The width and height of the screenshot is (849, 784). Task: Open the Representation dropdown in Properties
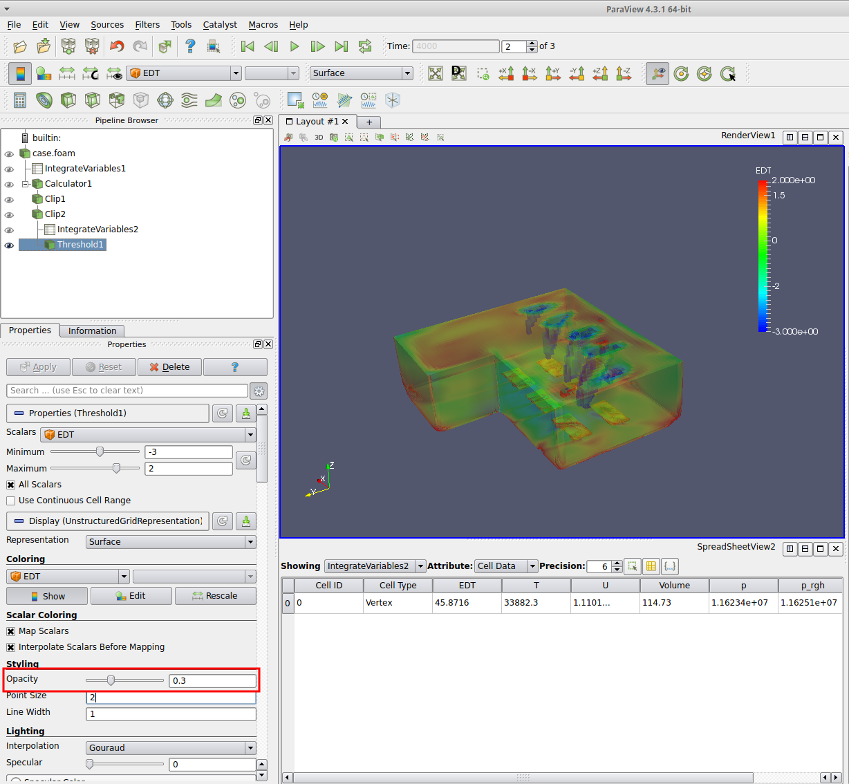(x=171, y=542)
